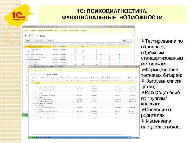The height and width of the screenshot is (143, 191).
Task: Click the favorites star beside the Тесты title
Action: point(37,36)
